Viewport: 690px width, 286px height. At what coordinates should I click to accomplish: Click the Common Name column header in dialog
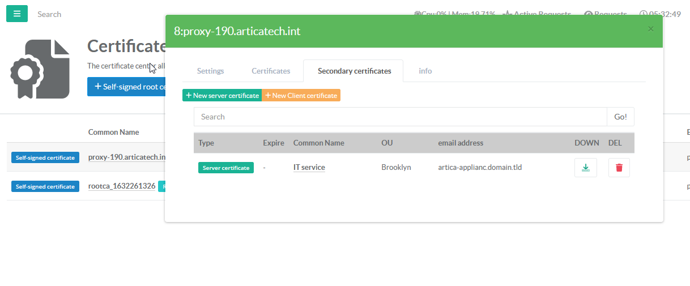point(318,143)
